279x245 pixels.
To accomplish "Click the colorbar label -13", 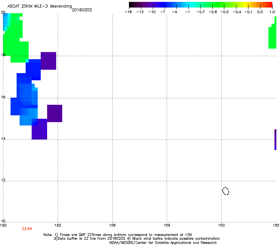I will coord(140,12).
